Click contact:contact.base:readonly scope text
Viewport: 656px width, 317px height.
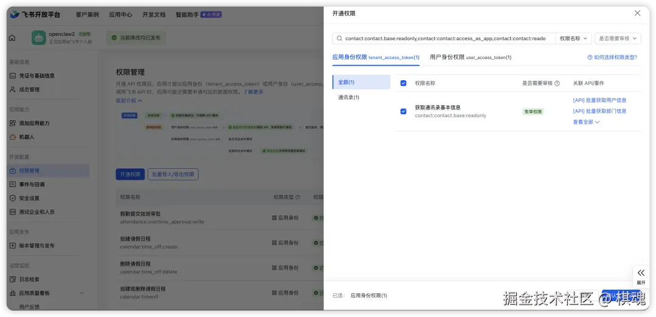click(x=451, y=115)
